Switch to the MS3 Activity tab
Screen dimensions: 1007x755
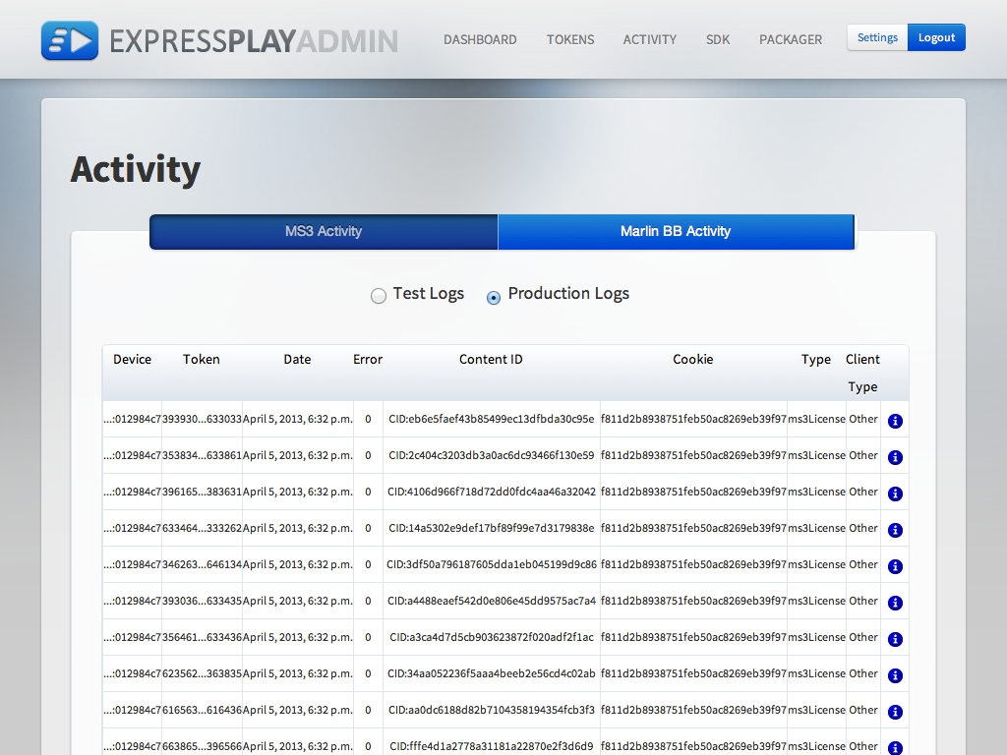324,232
